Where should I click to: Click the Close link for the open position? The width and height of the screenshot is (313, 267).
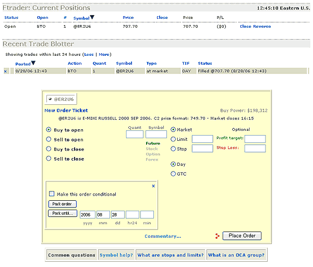pos(245,26)
